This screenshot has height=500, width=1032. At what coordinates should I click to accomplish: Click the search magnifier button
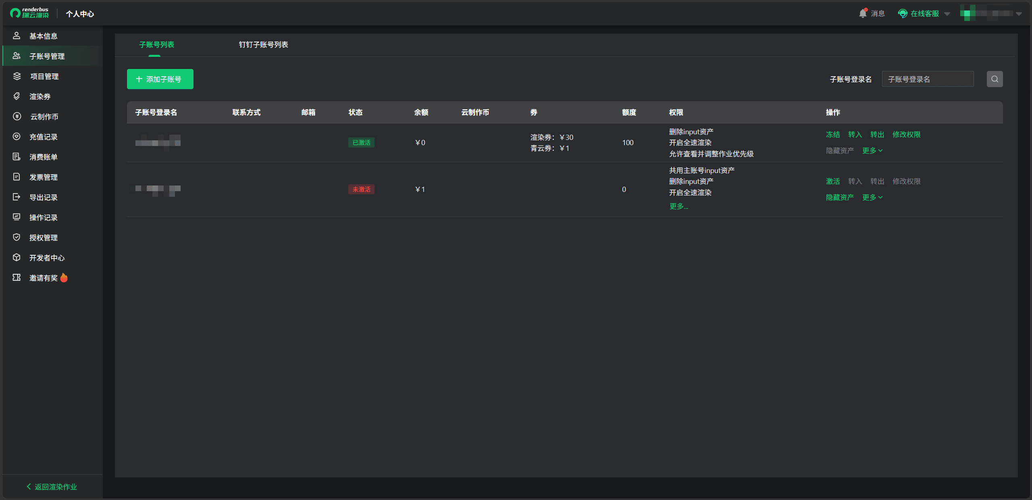[x=995, y=79]
